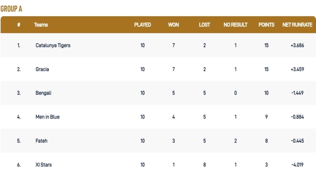Select XI Stars' -4.019 net runrate value
Viewport: 316px width, 177px height.
297,165
